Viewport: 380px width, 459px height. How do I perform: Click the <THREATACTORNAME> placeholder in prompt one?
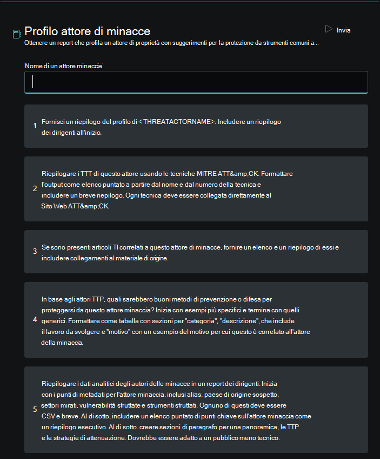[177, 122]
